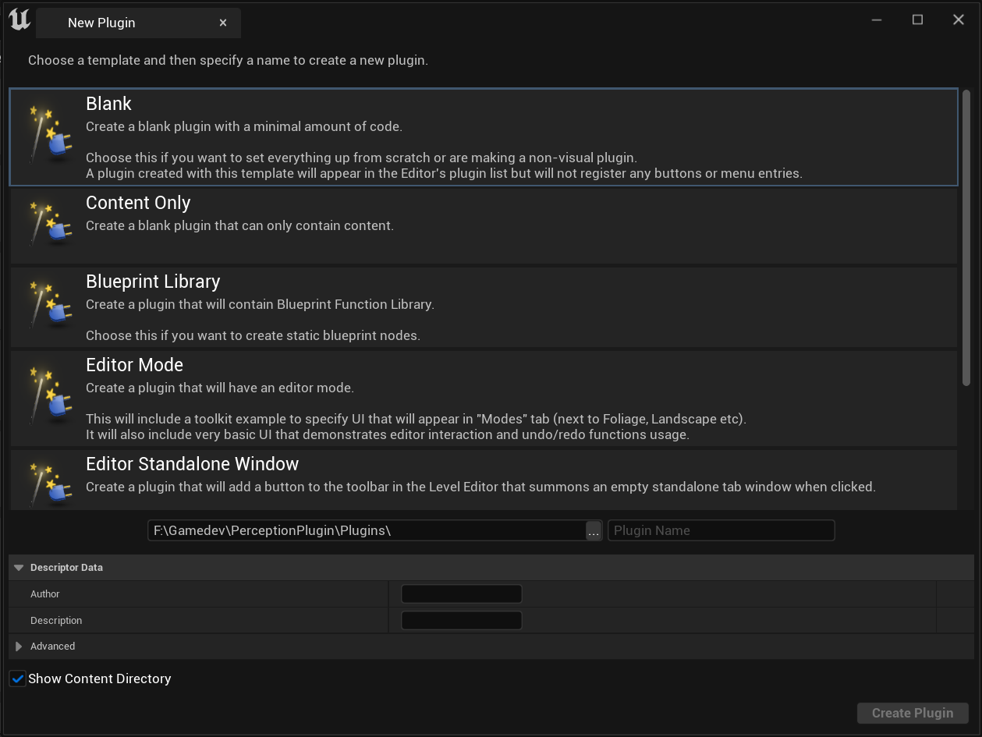This screenshot has width=982, height=737.
Task: Select the Content Only template title
Action: [x=138, y=203]
